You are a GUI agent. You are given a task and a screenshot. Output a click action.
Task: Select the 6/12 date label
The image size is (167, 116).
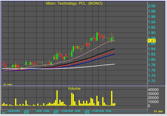click(87, 113)
